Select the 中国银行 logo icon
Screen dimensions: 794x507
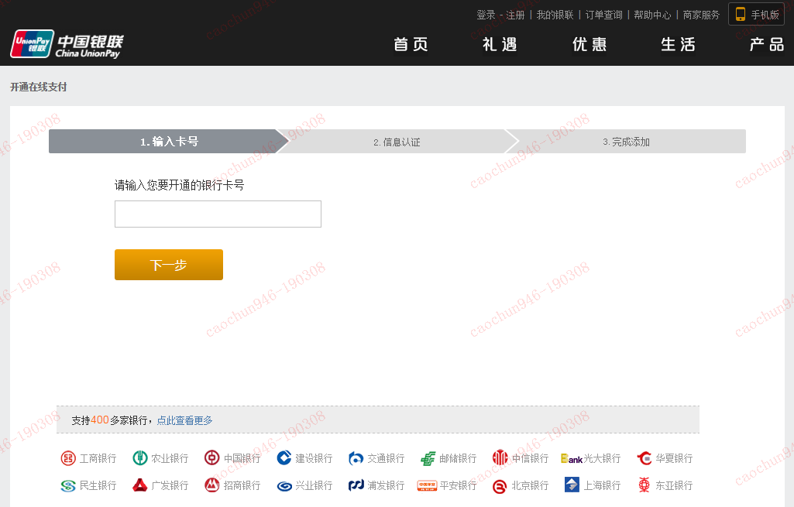tap(211, 458)
